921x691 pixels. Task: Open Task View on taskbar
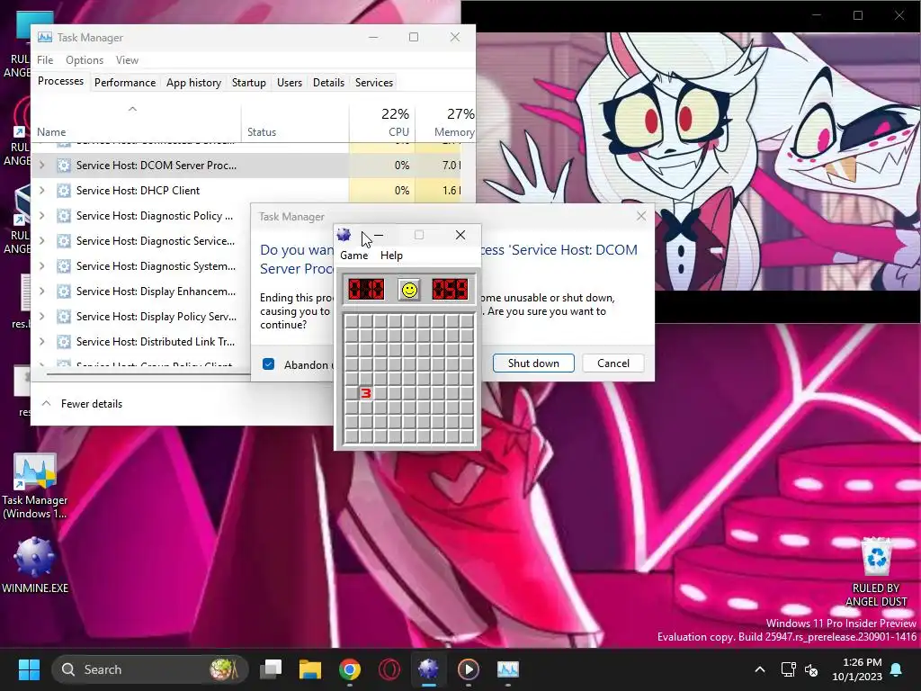272,669
